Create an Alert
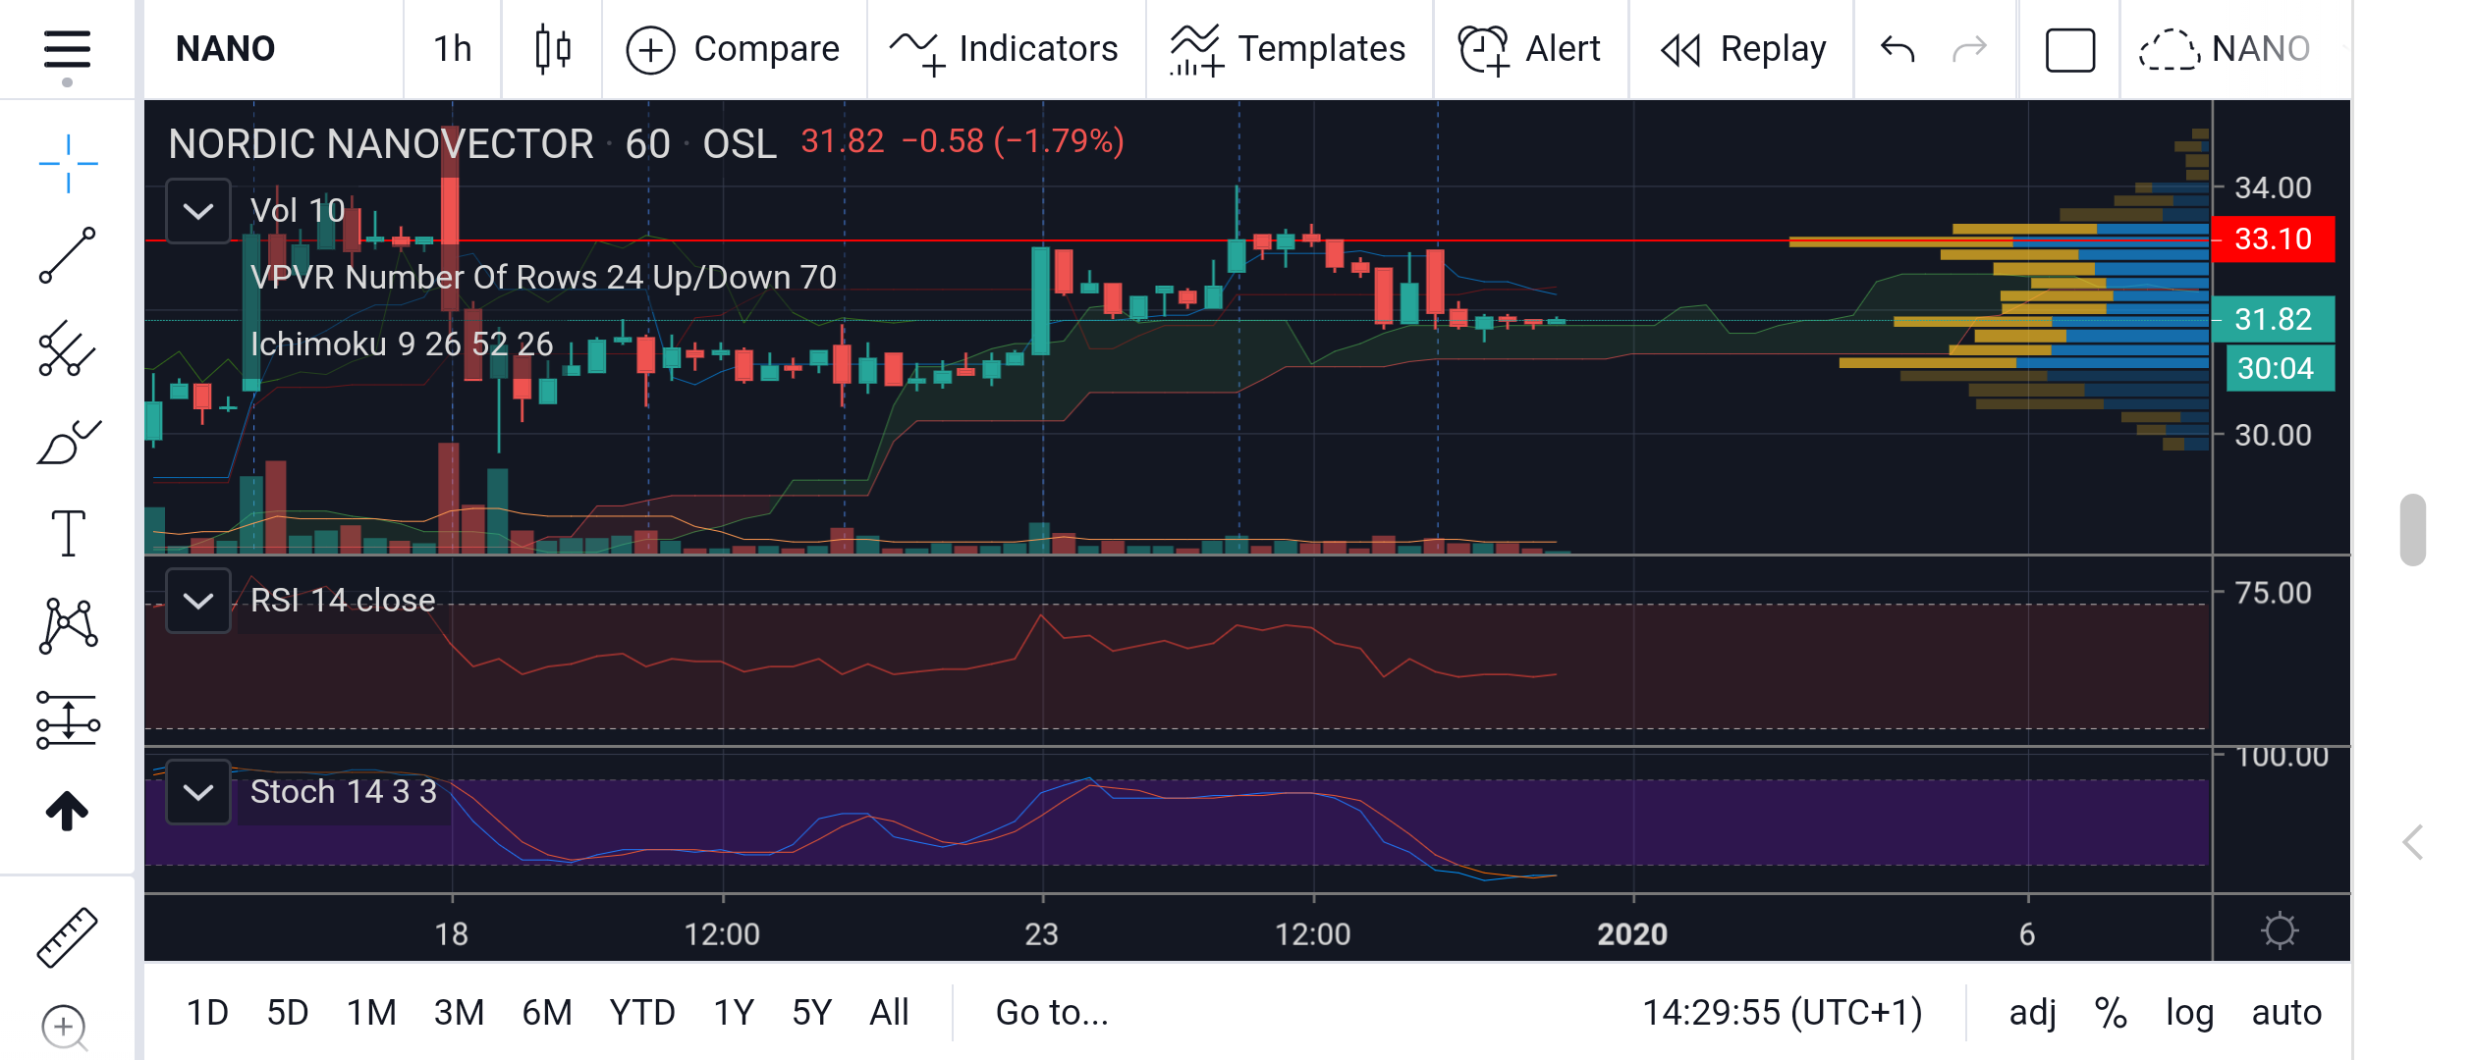The width and height of the screenshot is (2475, 1060). pos(1529,49)
